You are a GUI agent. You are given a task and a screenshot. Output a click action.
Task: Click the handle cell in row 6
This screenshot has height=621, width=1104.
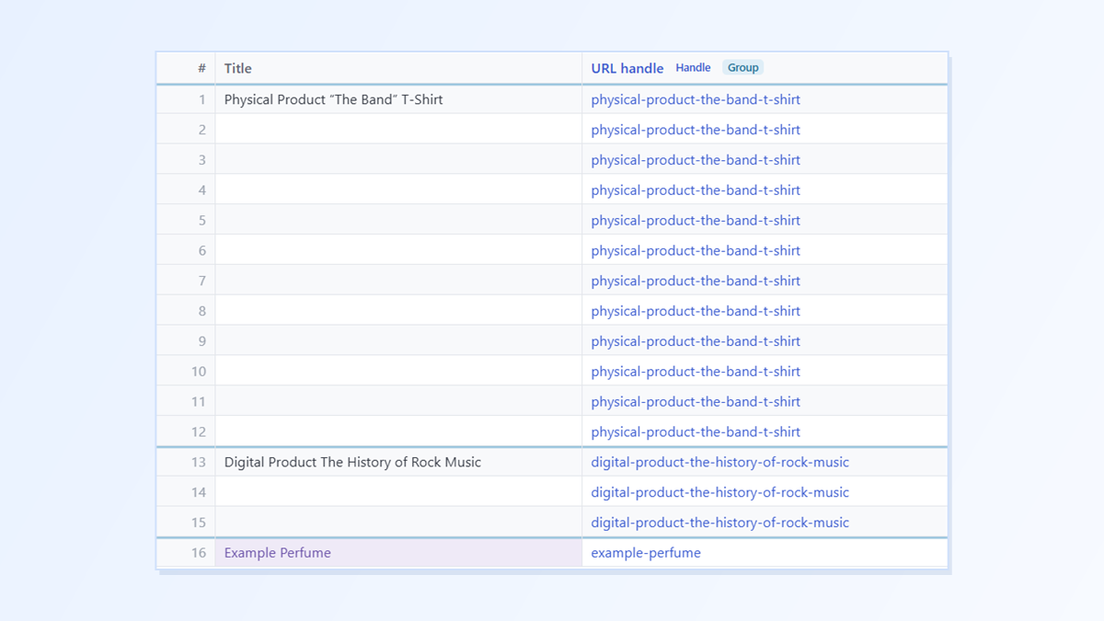coord(765,250)
